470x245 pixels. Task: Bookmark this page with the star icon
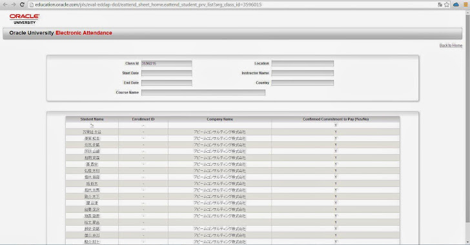[447, 5]
